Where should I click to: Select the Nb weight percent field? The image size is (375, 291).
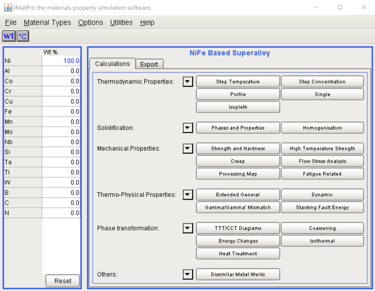[x=61, y=142]
